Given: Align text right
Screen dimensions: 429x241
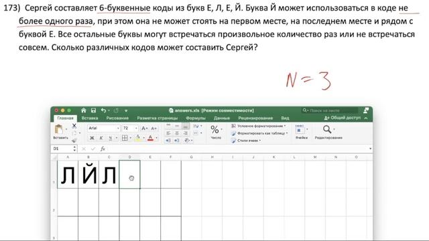Looking at the screenshot, I should click(x=186, y=133).
